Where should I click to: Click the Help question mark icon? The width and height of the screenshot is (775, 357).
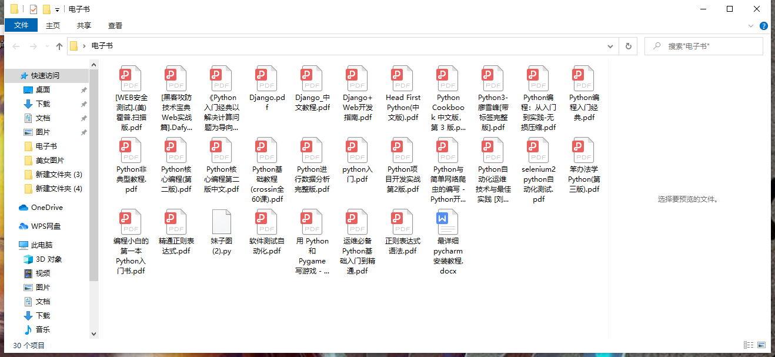[x=763, y=25]
